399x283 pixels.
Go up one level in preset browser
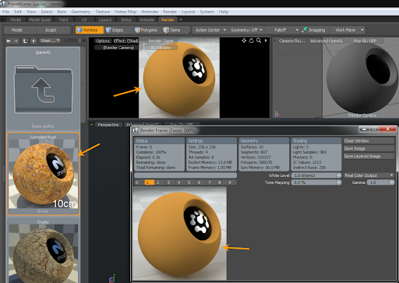25,41
